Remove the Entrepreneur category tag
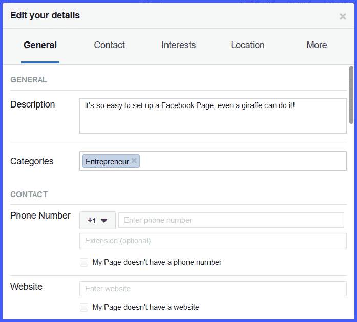Image resolution: width=357 pixels, height=322 pixels. tap(134, 161)
